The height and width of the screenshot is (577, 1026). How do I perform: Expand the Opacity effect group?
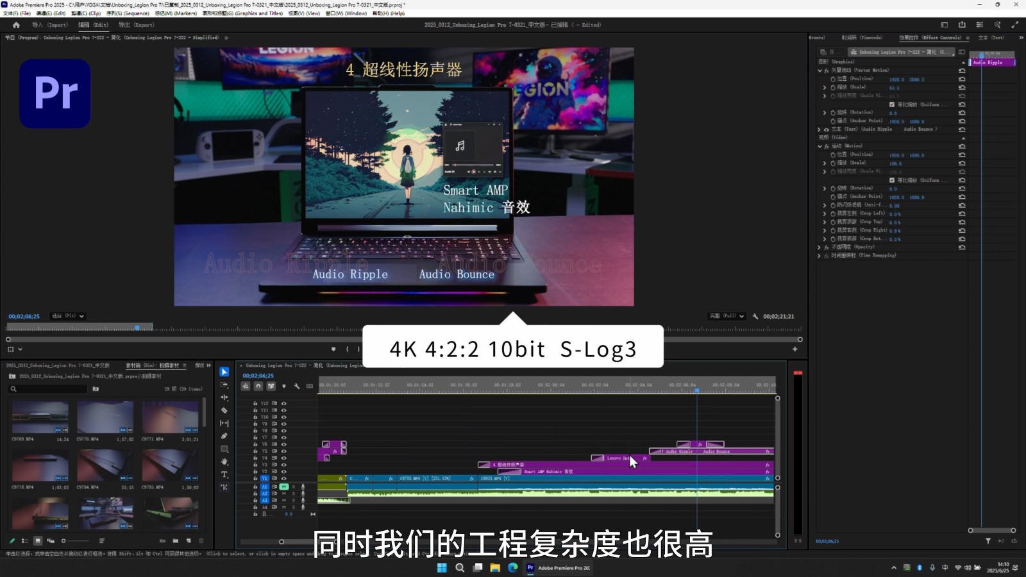(x=820, y=247)
